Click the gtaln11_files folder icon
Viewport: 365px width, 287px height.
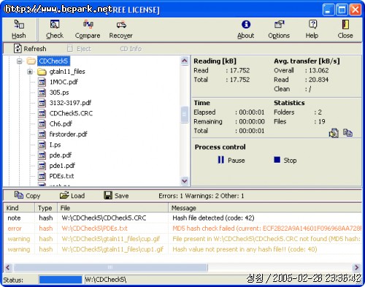[42, 72]
